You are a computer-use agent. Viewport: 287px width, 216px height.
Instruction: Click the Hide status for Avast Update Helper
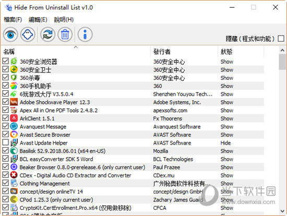point(225,143)
